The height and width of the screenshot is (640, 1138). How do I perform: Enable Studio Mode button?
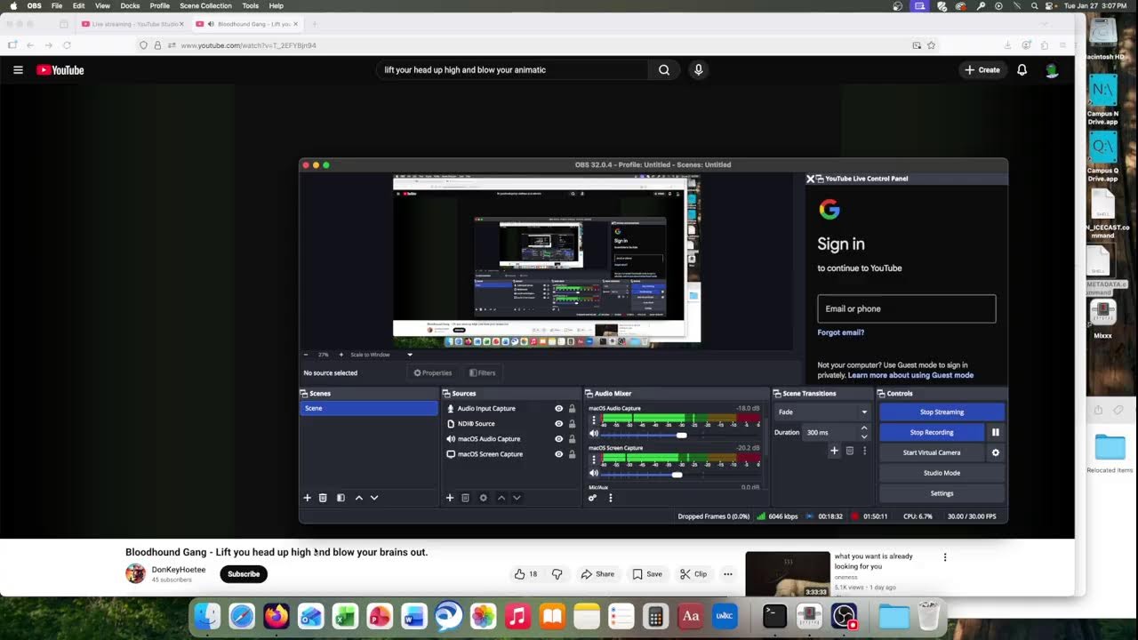(x=942, y=473)
